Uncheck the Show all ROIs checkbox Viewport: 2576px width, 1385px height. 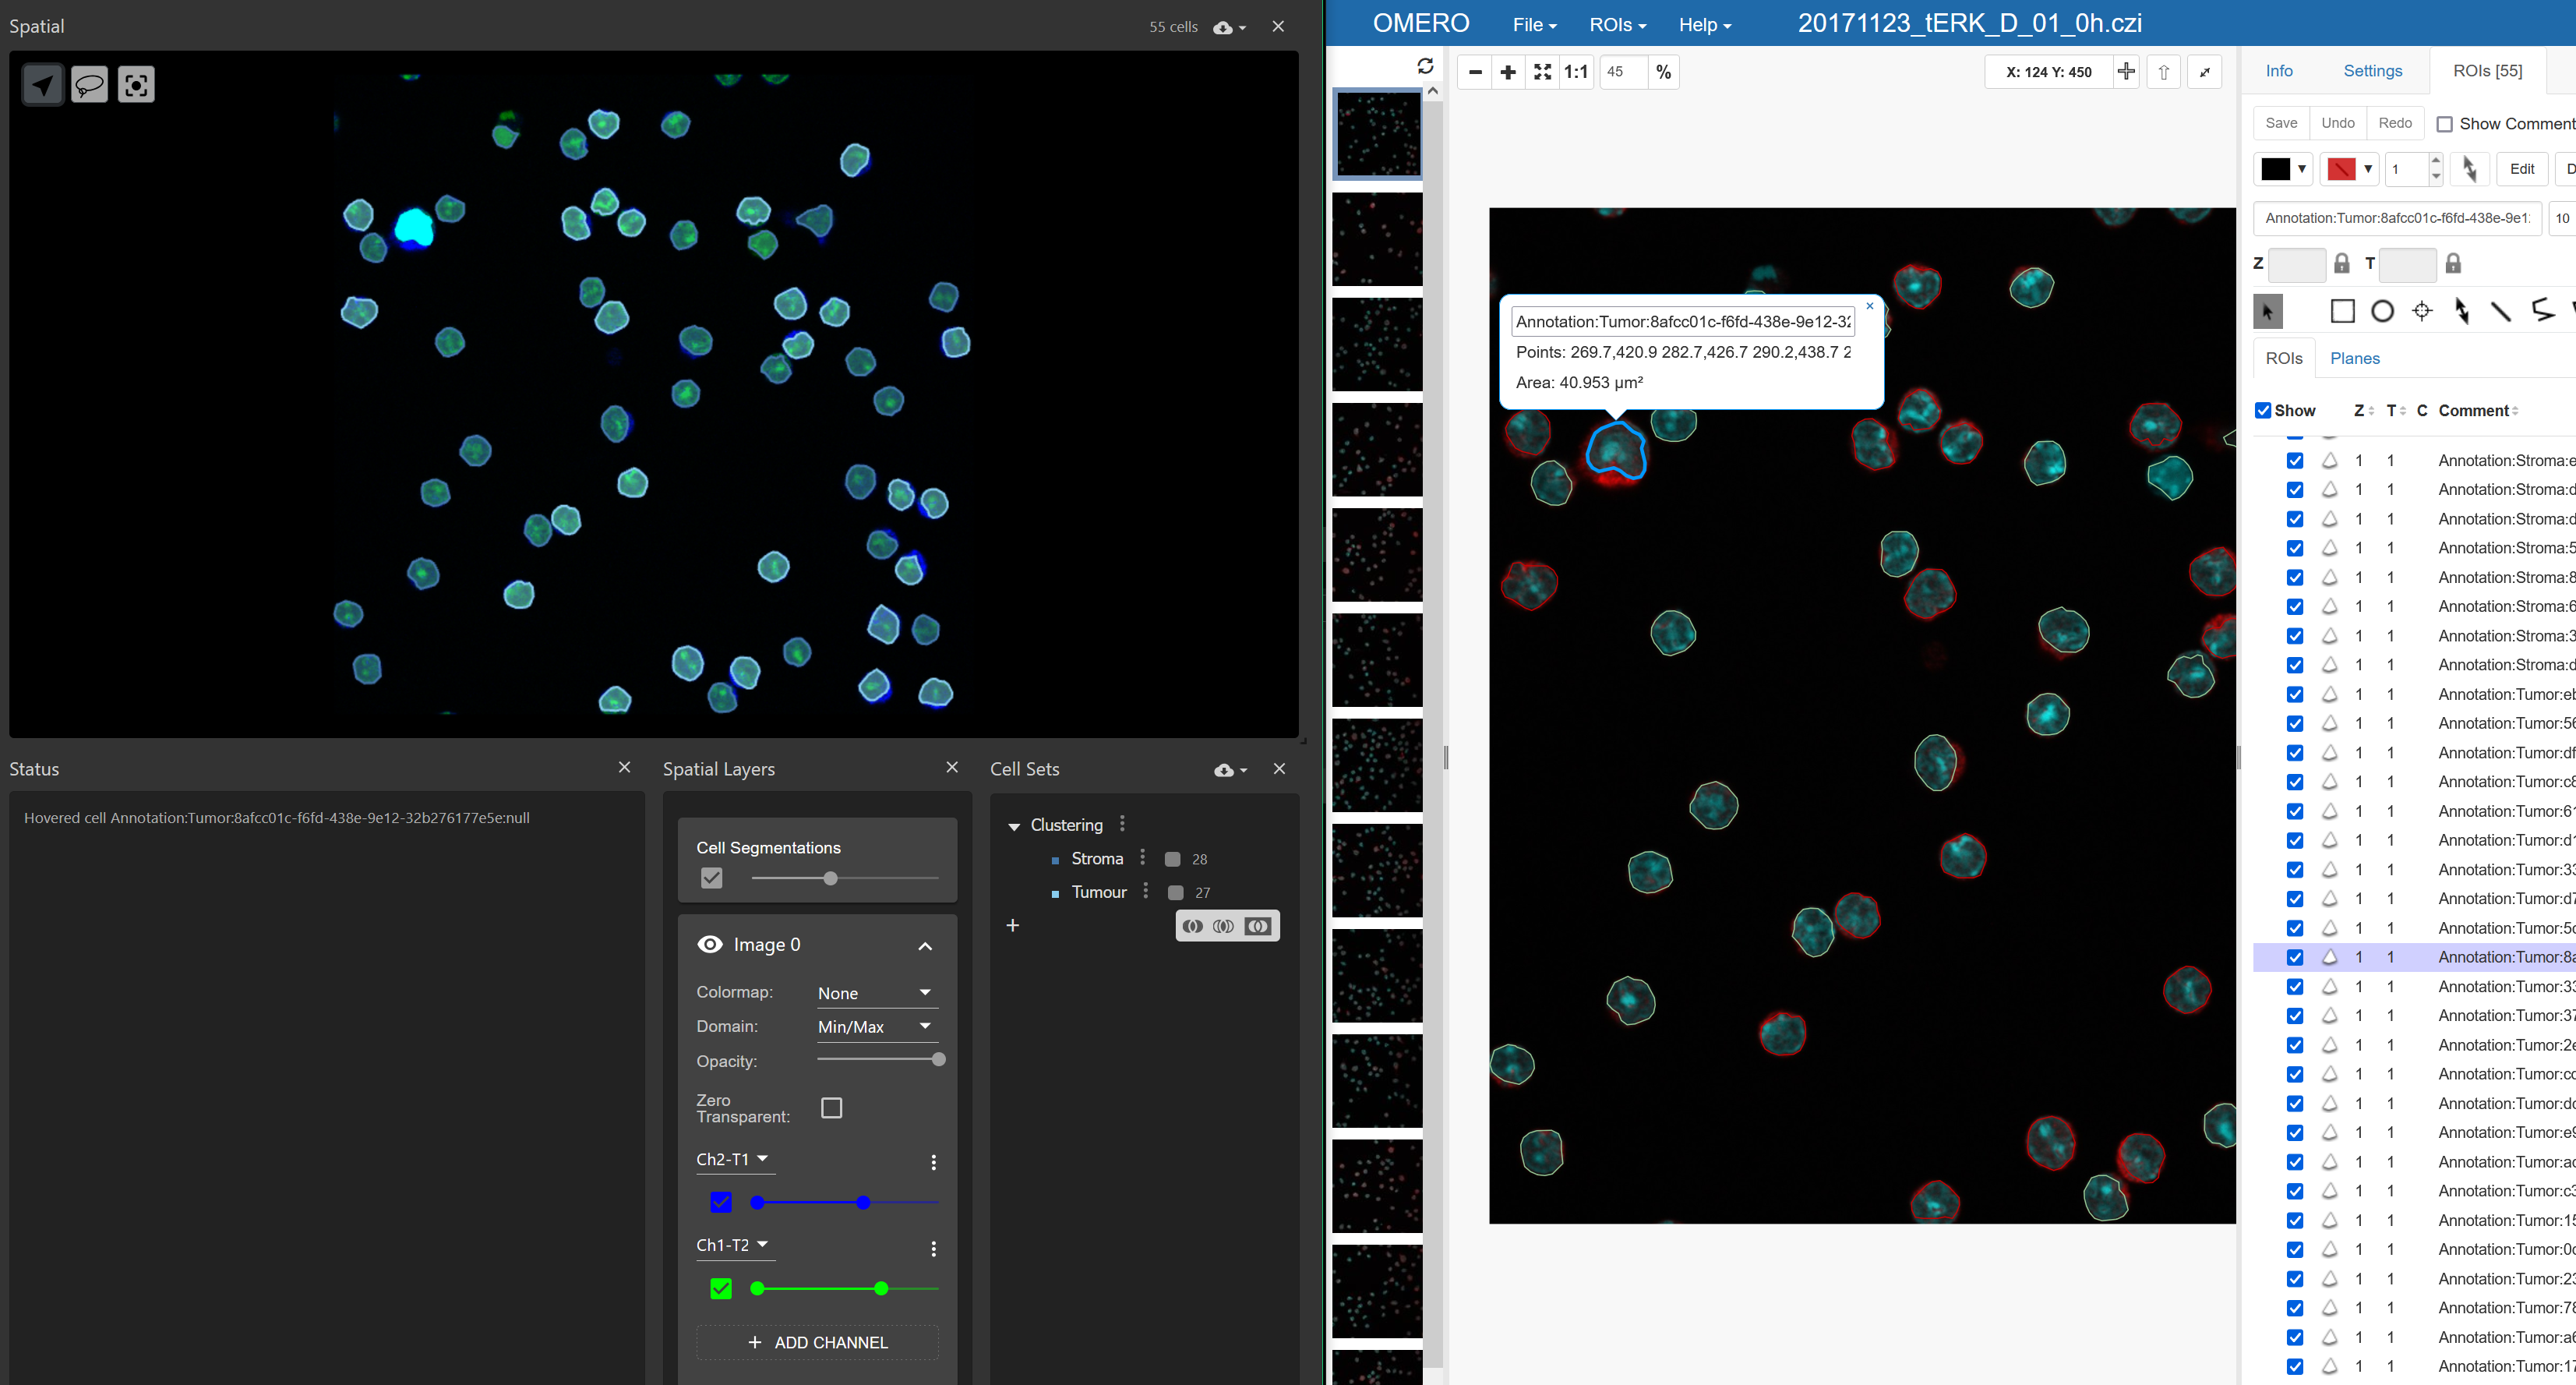[2263, 410]
